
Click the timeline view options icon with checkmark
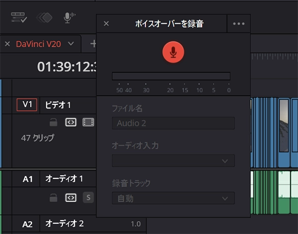(x=19, y=17)
